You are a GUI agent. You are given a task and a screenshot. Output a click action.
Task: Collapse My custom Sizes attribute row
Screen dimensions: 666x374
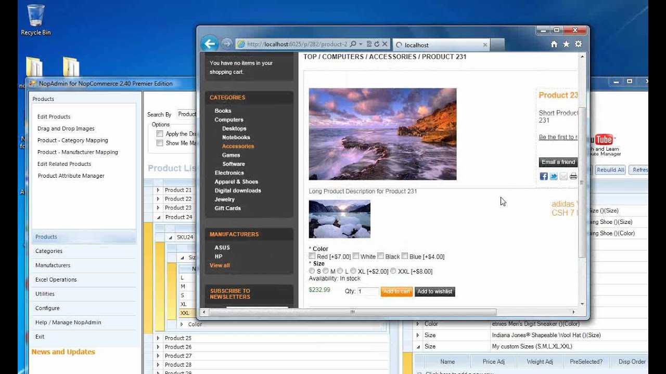(x=418, y=346)
